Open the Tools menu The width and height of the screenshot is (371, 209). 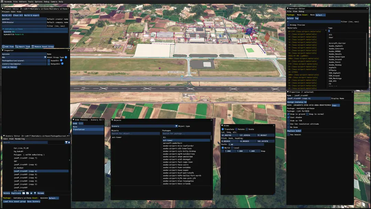(31, 1)
